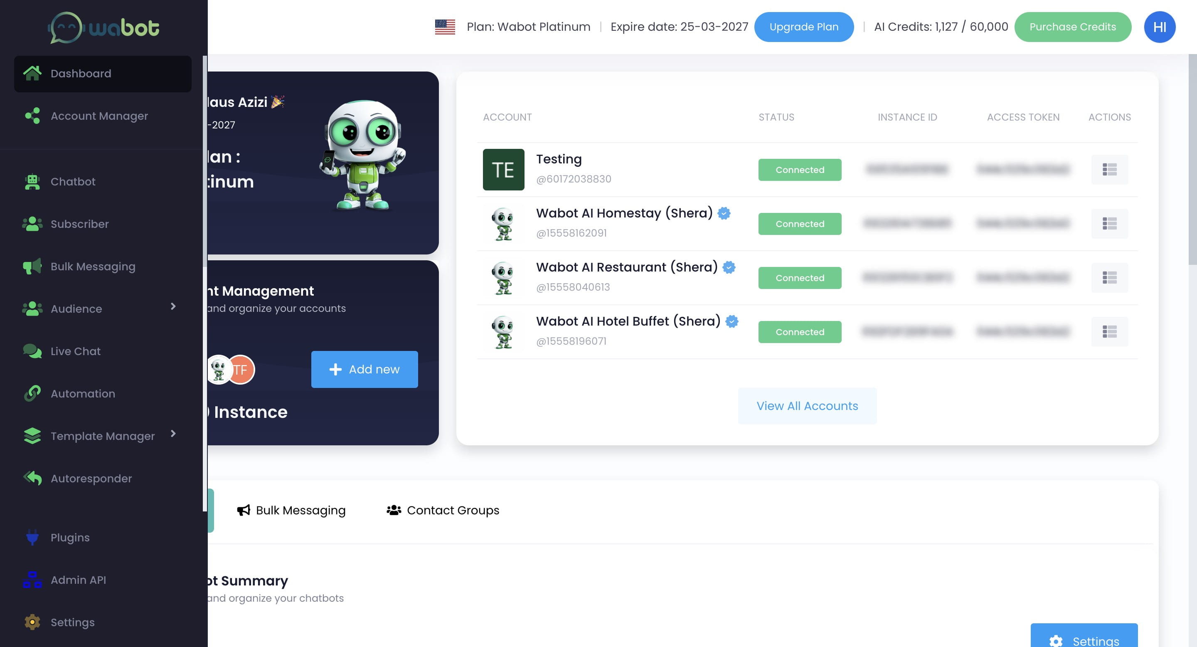Viewport: 1197px width, 647px height.
Task: Switch to the Bulk Messaging tab
Action: coord(291,510)
